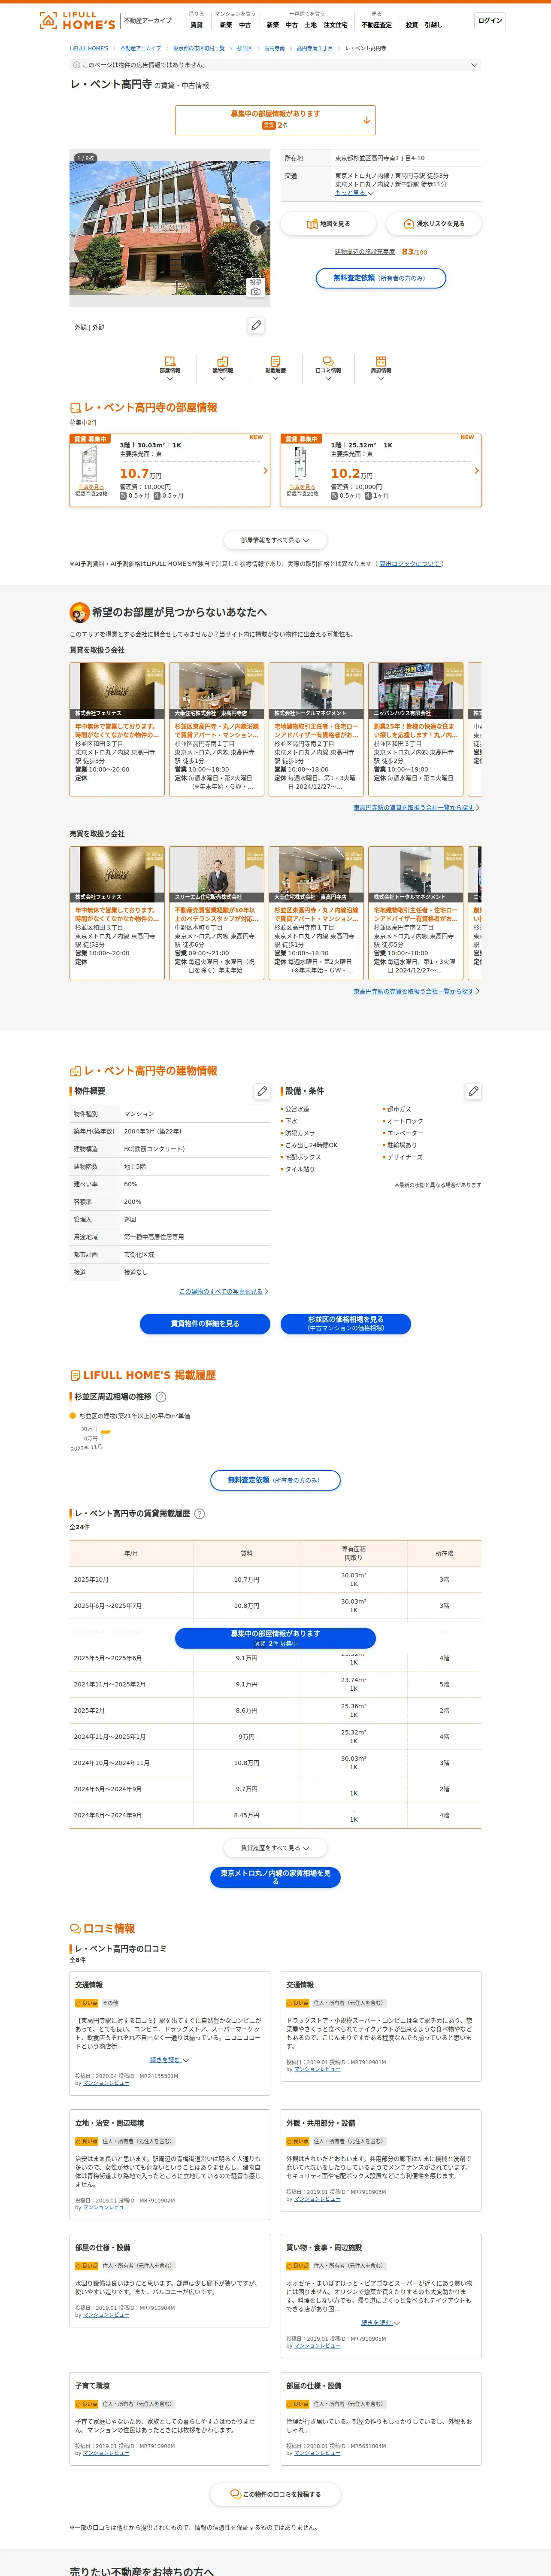Expand 続きを読む in the first 交通情報 review
551x2576 pixels.
click(x=169, y=2060)
